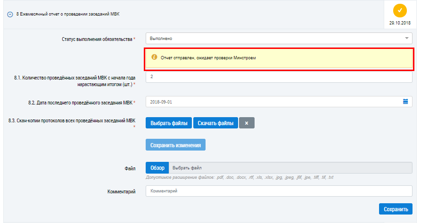Click the "Сохранить изменения" button
This screenshot has width=421, height=223.
(175, 145)
